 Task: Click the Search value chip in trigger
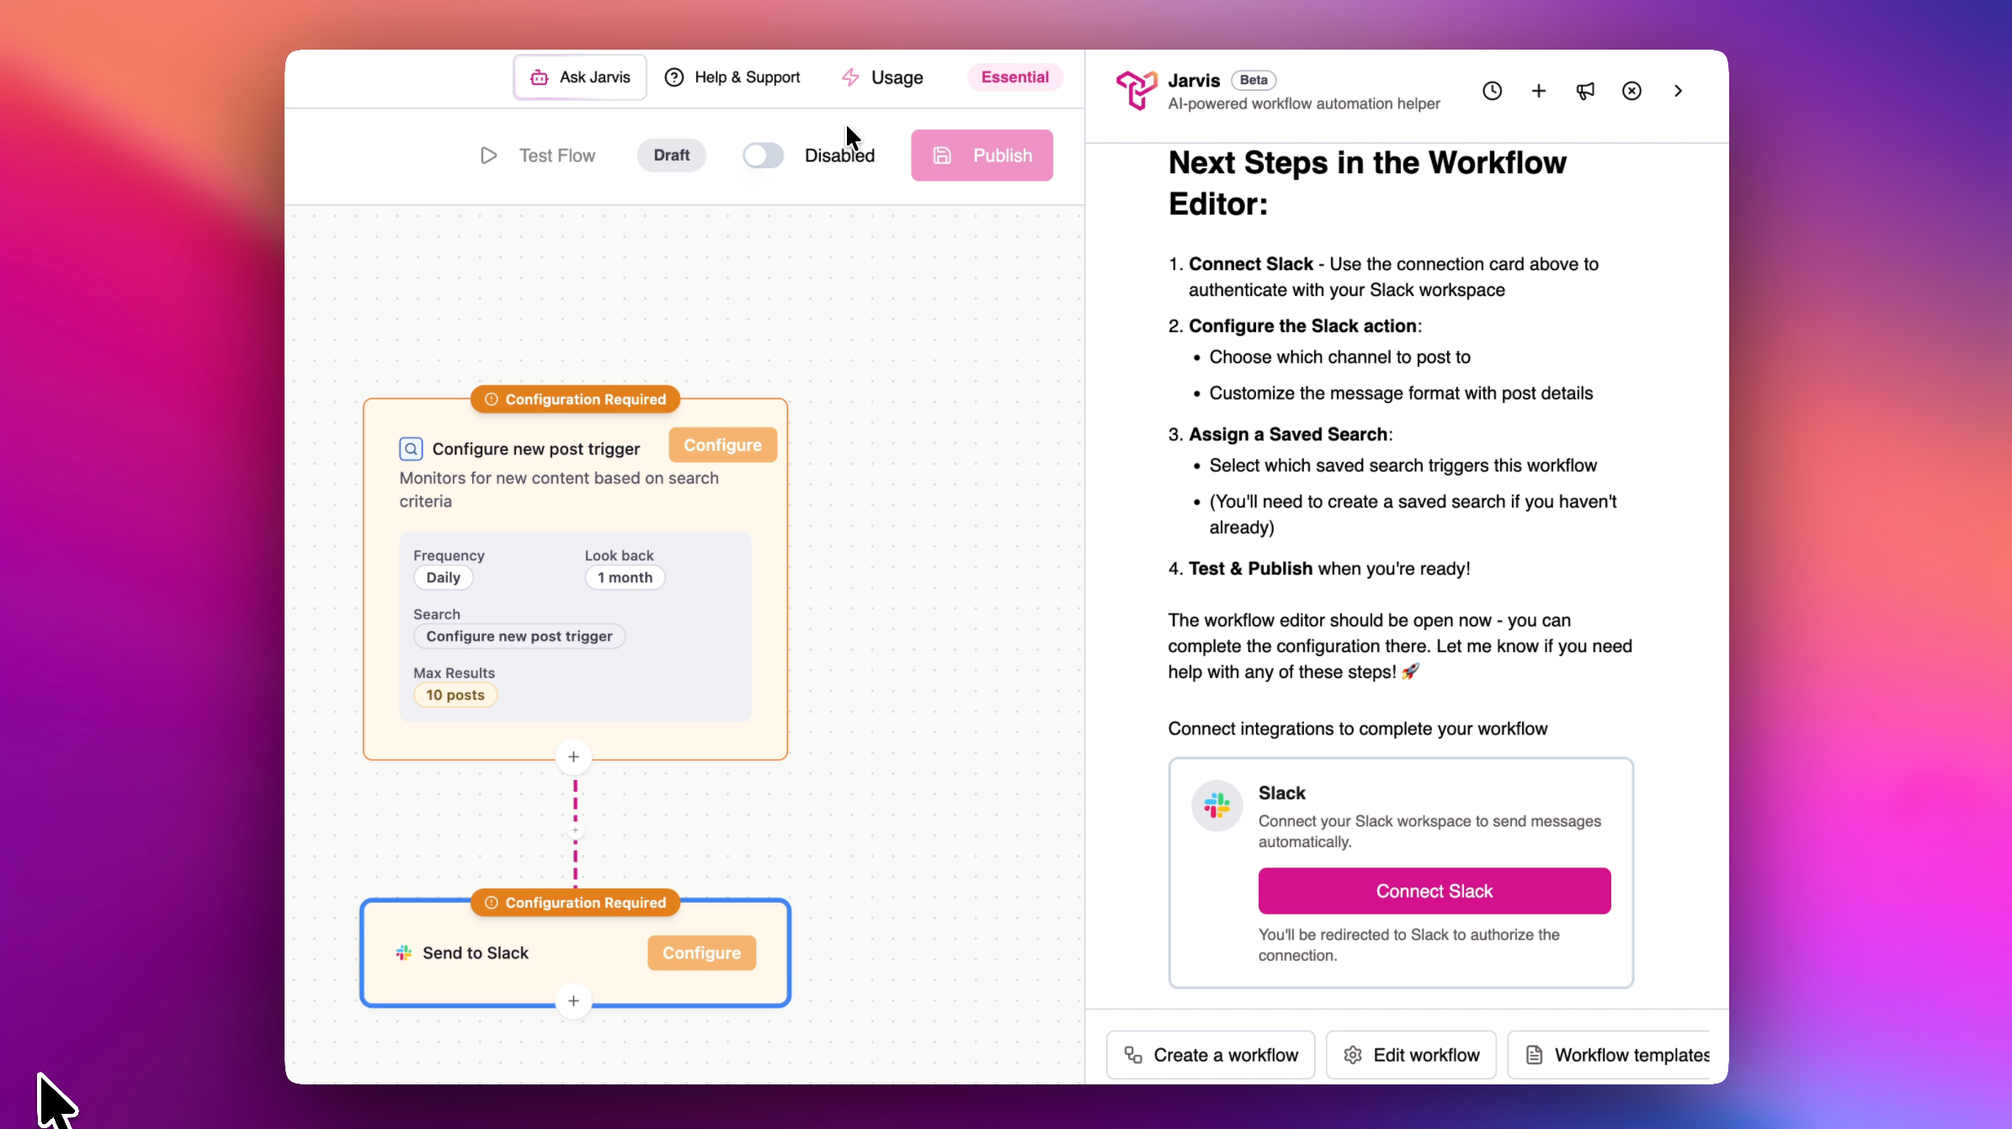point(519,637)
